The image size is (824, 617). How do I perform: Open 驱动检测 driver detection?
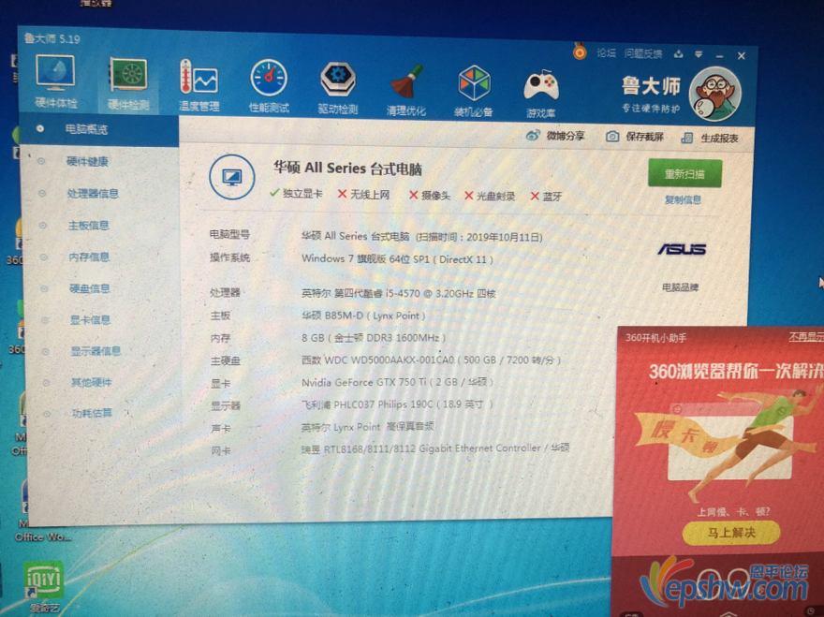[x=338, y=87]
